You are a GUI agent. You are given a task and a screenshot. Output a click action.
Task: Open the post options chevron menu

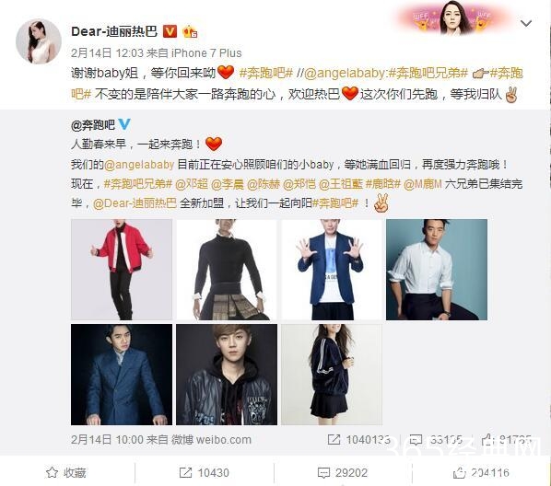pos(526,24)
